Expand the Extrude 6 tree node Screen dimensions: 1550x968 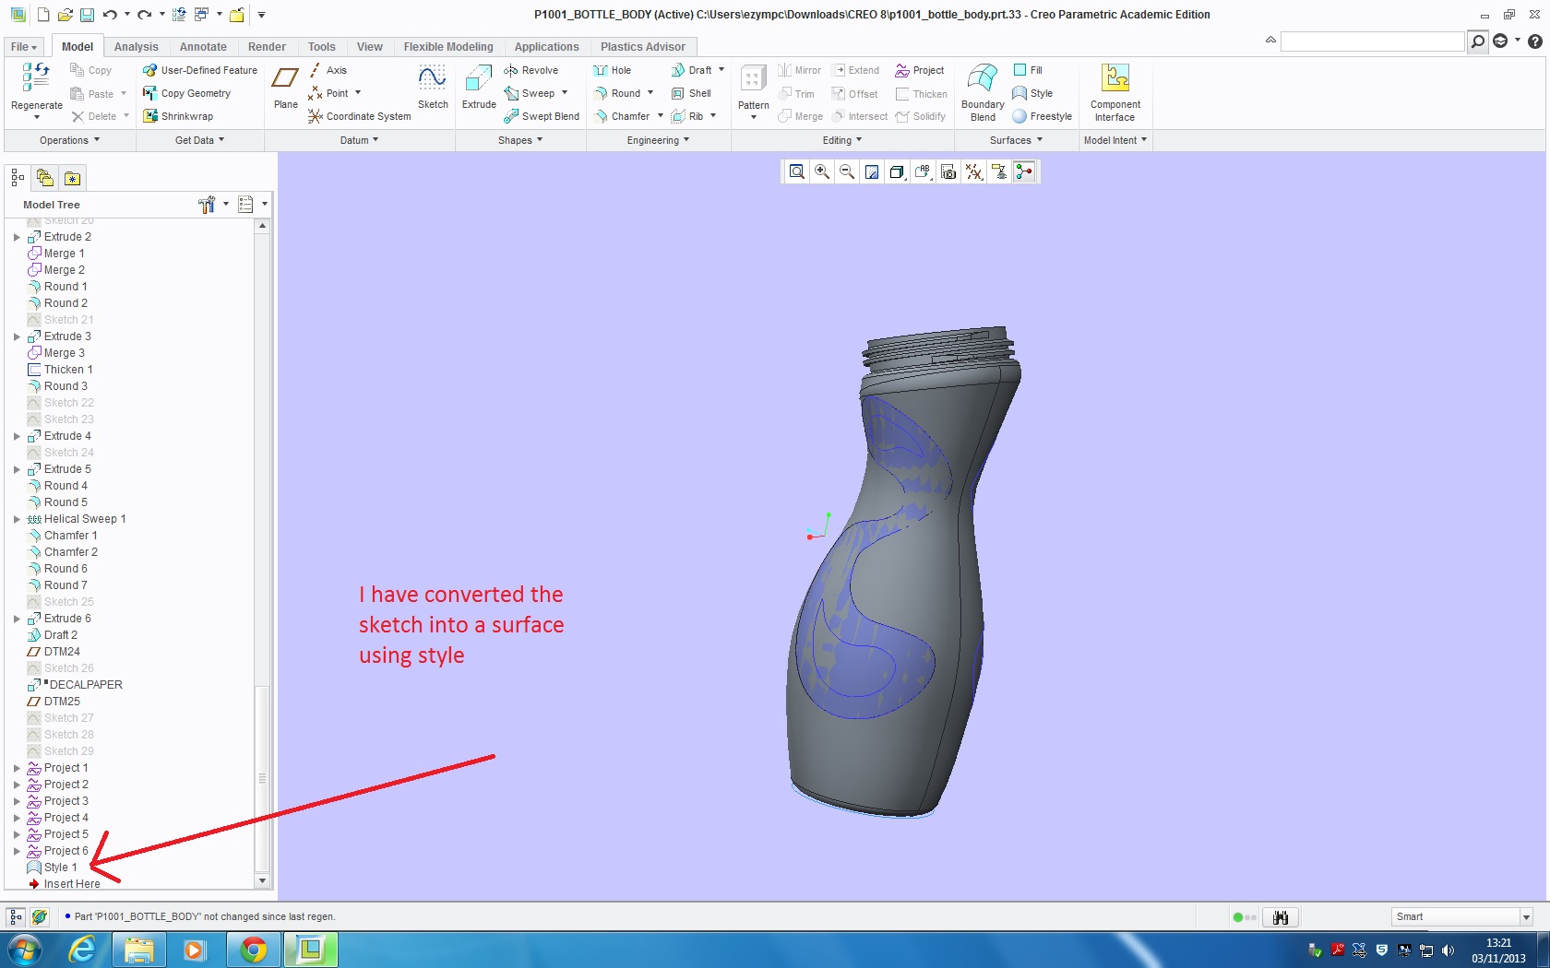(x=17, y=619)
